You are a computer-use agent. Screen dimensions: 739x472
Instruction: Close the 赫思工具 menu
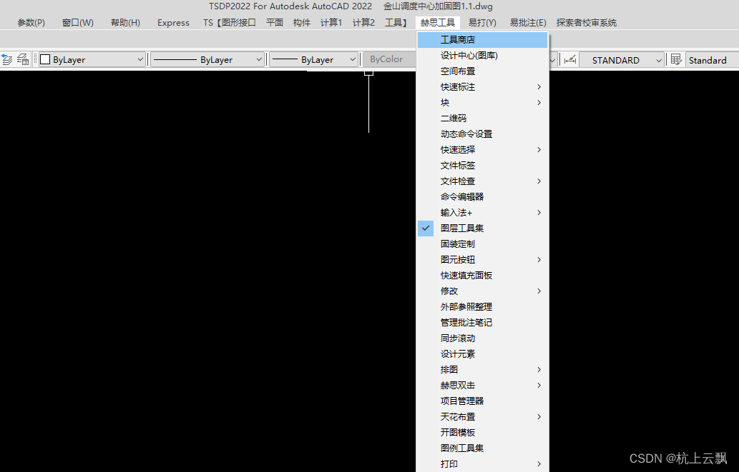[x=437, y=23]
